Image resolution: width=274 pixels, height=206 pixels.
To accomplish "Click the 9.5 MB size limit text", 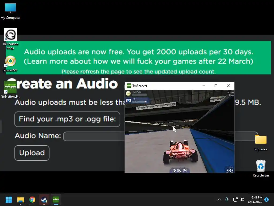I will [248, 102].
